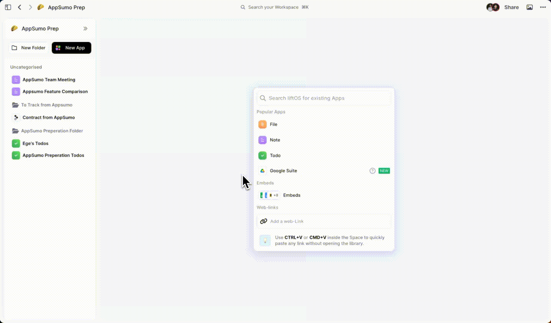Click green todo icon for Ege's Todos
Viewport: 551px width, 323px height.
pos(16,144)
